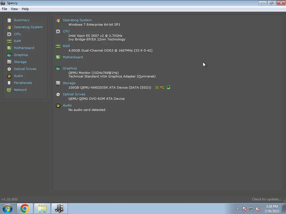Select RAM in the sidebar
Screen dimensions: 286x214
click(17, 41)
